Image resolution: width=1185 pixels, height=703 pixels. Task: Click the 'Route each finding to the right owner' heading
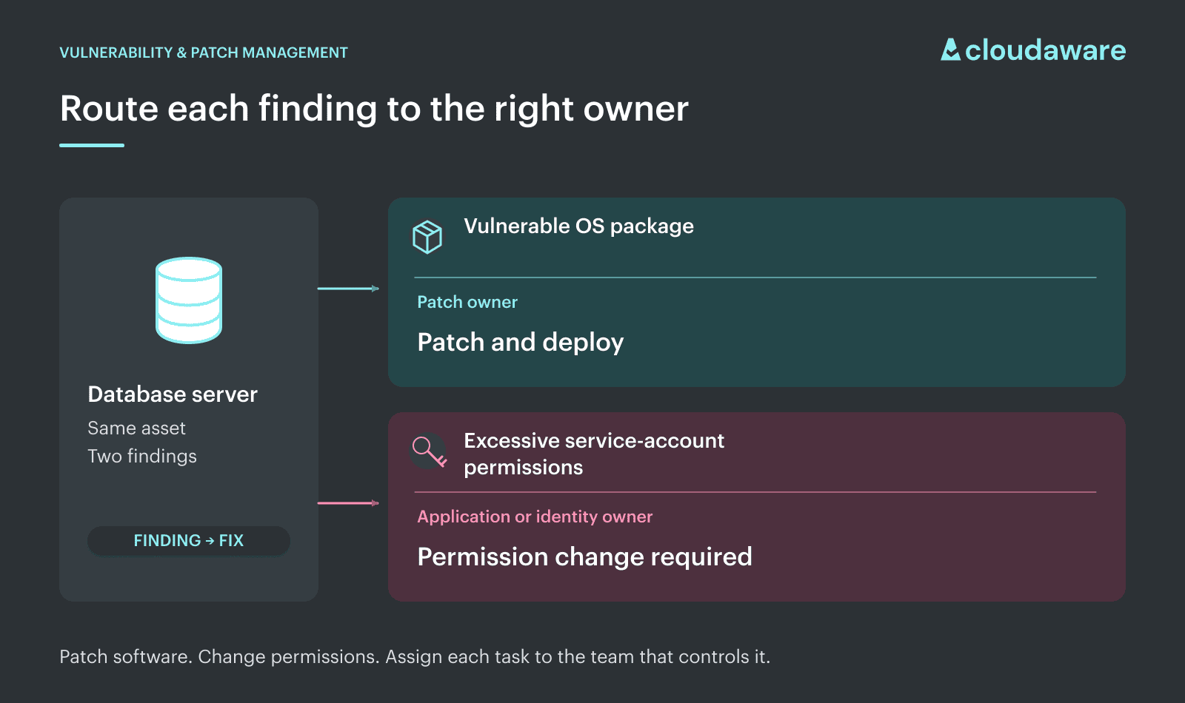(374, 109)
